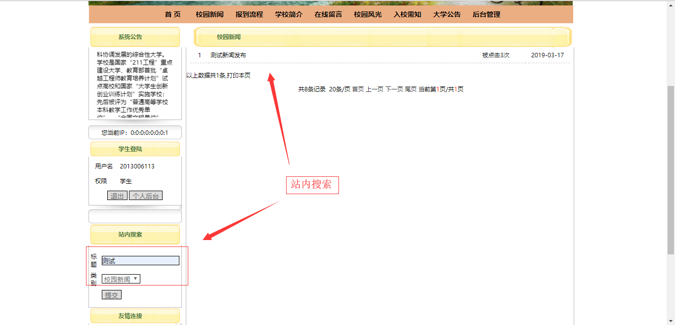The image size is (675, 325).
Task: Click the browser vertical scrollbar
Action: (671, 169)
